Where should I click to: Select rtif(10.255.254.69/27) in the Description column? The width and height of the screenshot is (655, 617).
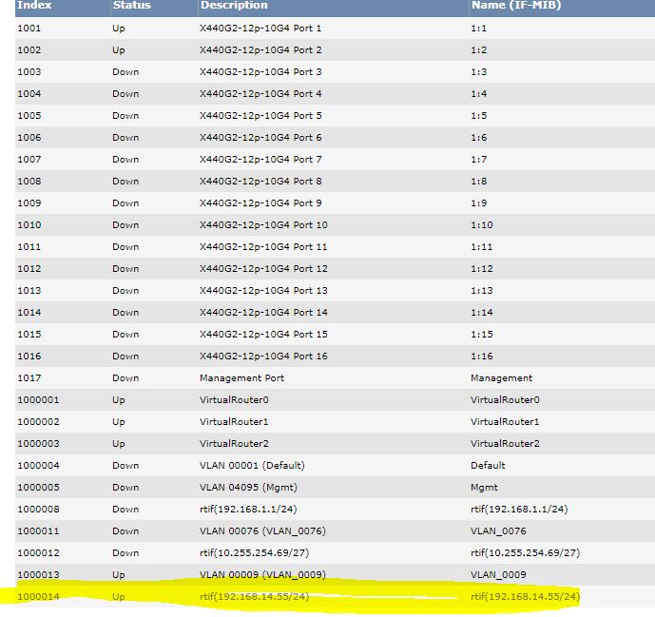point(254,553)
